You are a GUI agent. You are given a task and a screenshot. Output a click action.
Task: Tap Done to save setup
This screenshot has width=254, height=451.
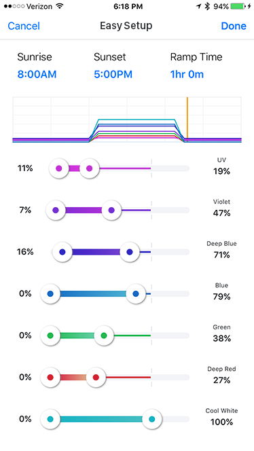pyautogui.click(x=234, y=26)
